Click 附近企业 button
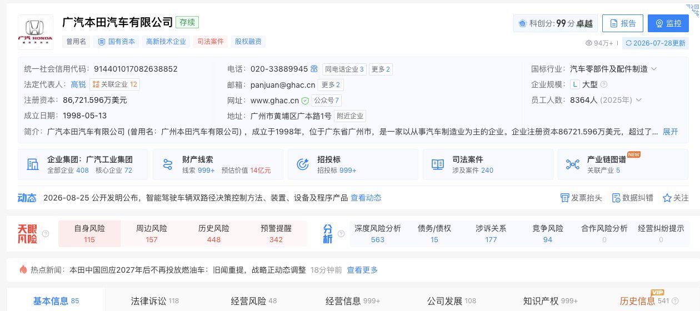 click(x=350, y=116)
